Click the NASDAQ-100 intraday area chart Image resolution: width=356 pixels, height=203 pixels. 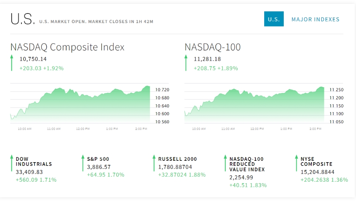click(255, 105)
